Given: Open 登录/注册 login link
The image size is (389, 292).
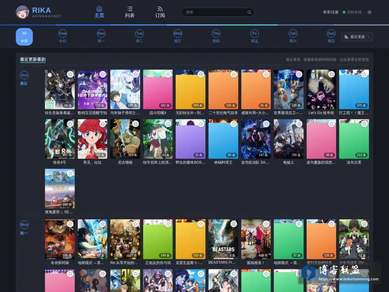Looking at the screenshot, I should [x=331, y=12].
